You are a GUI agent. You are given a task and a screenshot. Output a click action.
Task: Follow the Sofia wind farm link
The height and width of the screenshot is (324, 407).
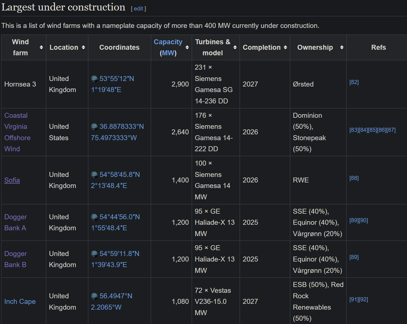click(12, 180)
